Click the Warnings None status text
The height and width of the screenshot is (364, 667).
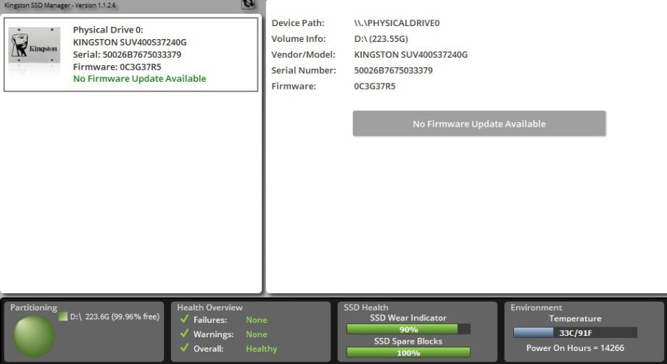click(257, 334)
